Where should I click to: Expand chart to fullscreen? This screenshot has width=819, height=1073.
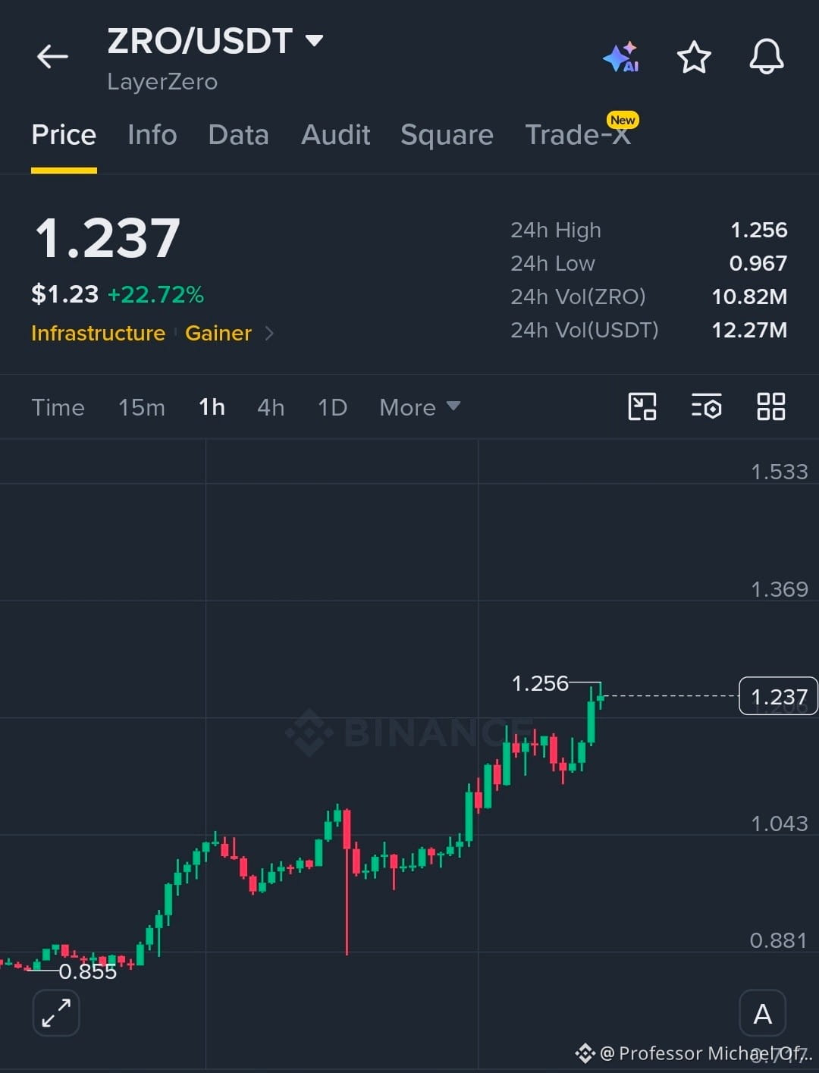click(x=56, y=1013)
